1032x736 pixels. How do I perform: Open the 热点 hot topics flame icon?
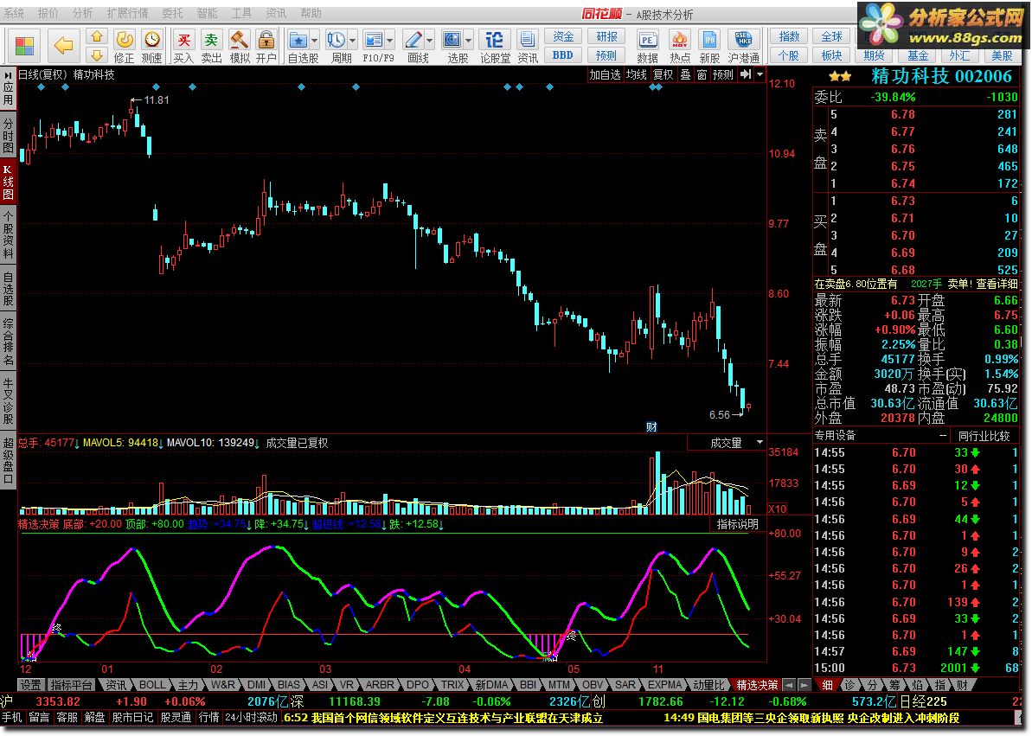click(x=680, y=46)
